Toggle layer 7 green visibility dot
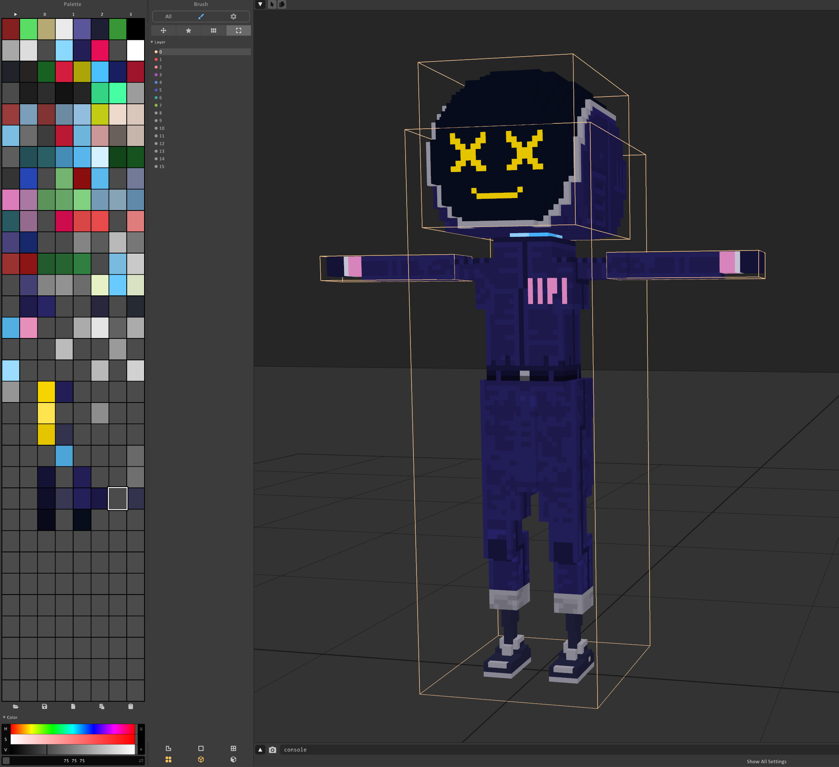This screenshot has width=839, height=767. tap(156, 105)
